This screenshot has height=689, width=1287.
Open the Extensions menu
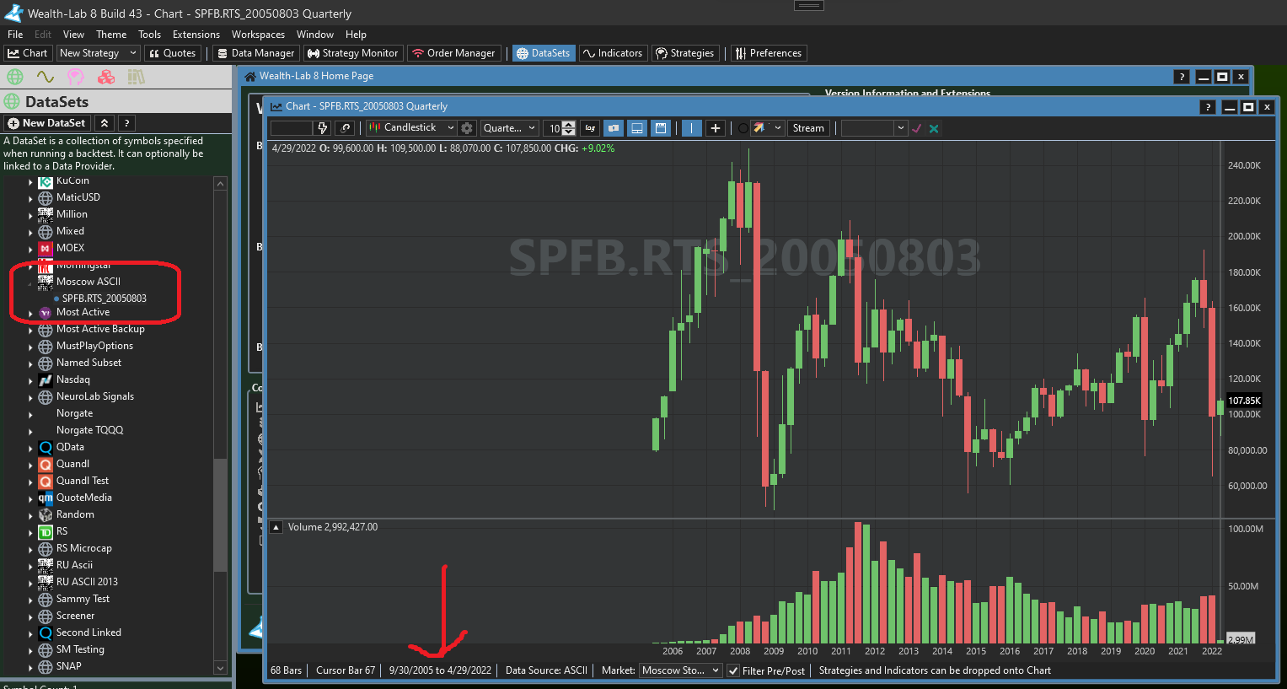[196, 35]
